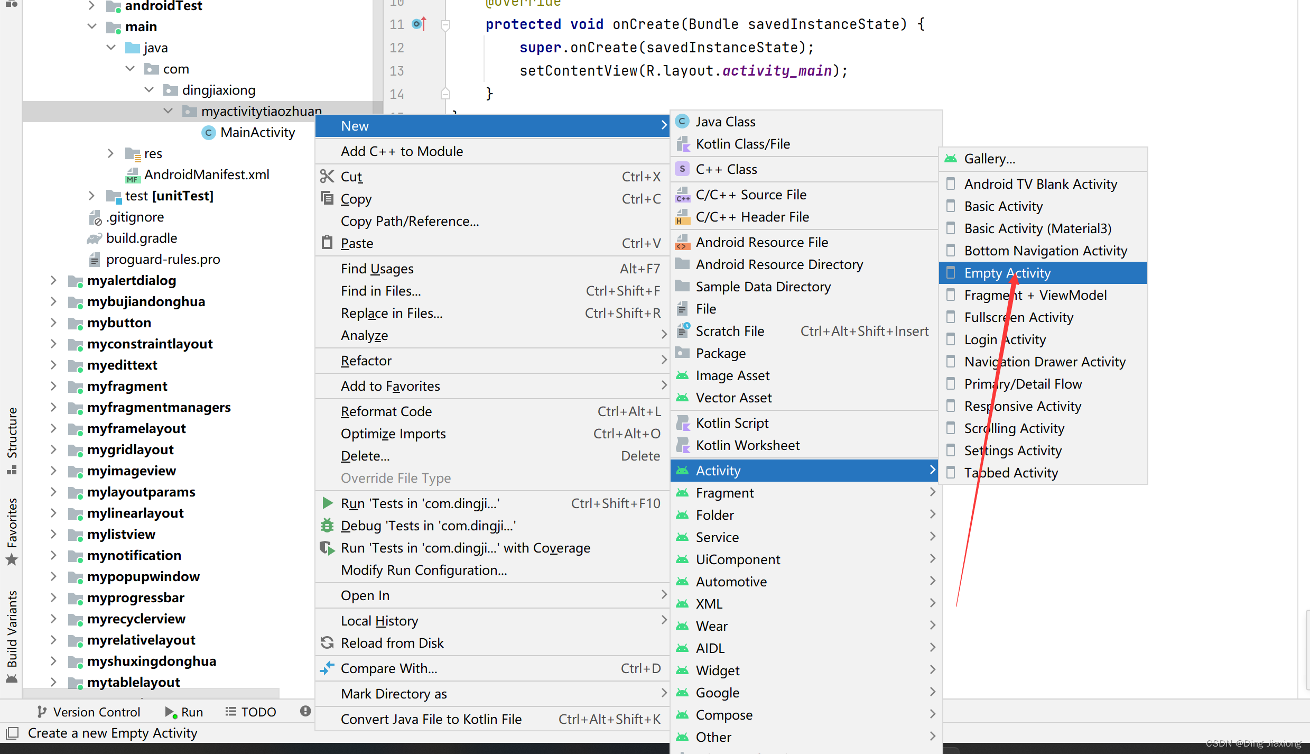Click Kotlin Class/File menu item
The width and height of the screenshot is (1310, 754).
743,143
